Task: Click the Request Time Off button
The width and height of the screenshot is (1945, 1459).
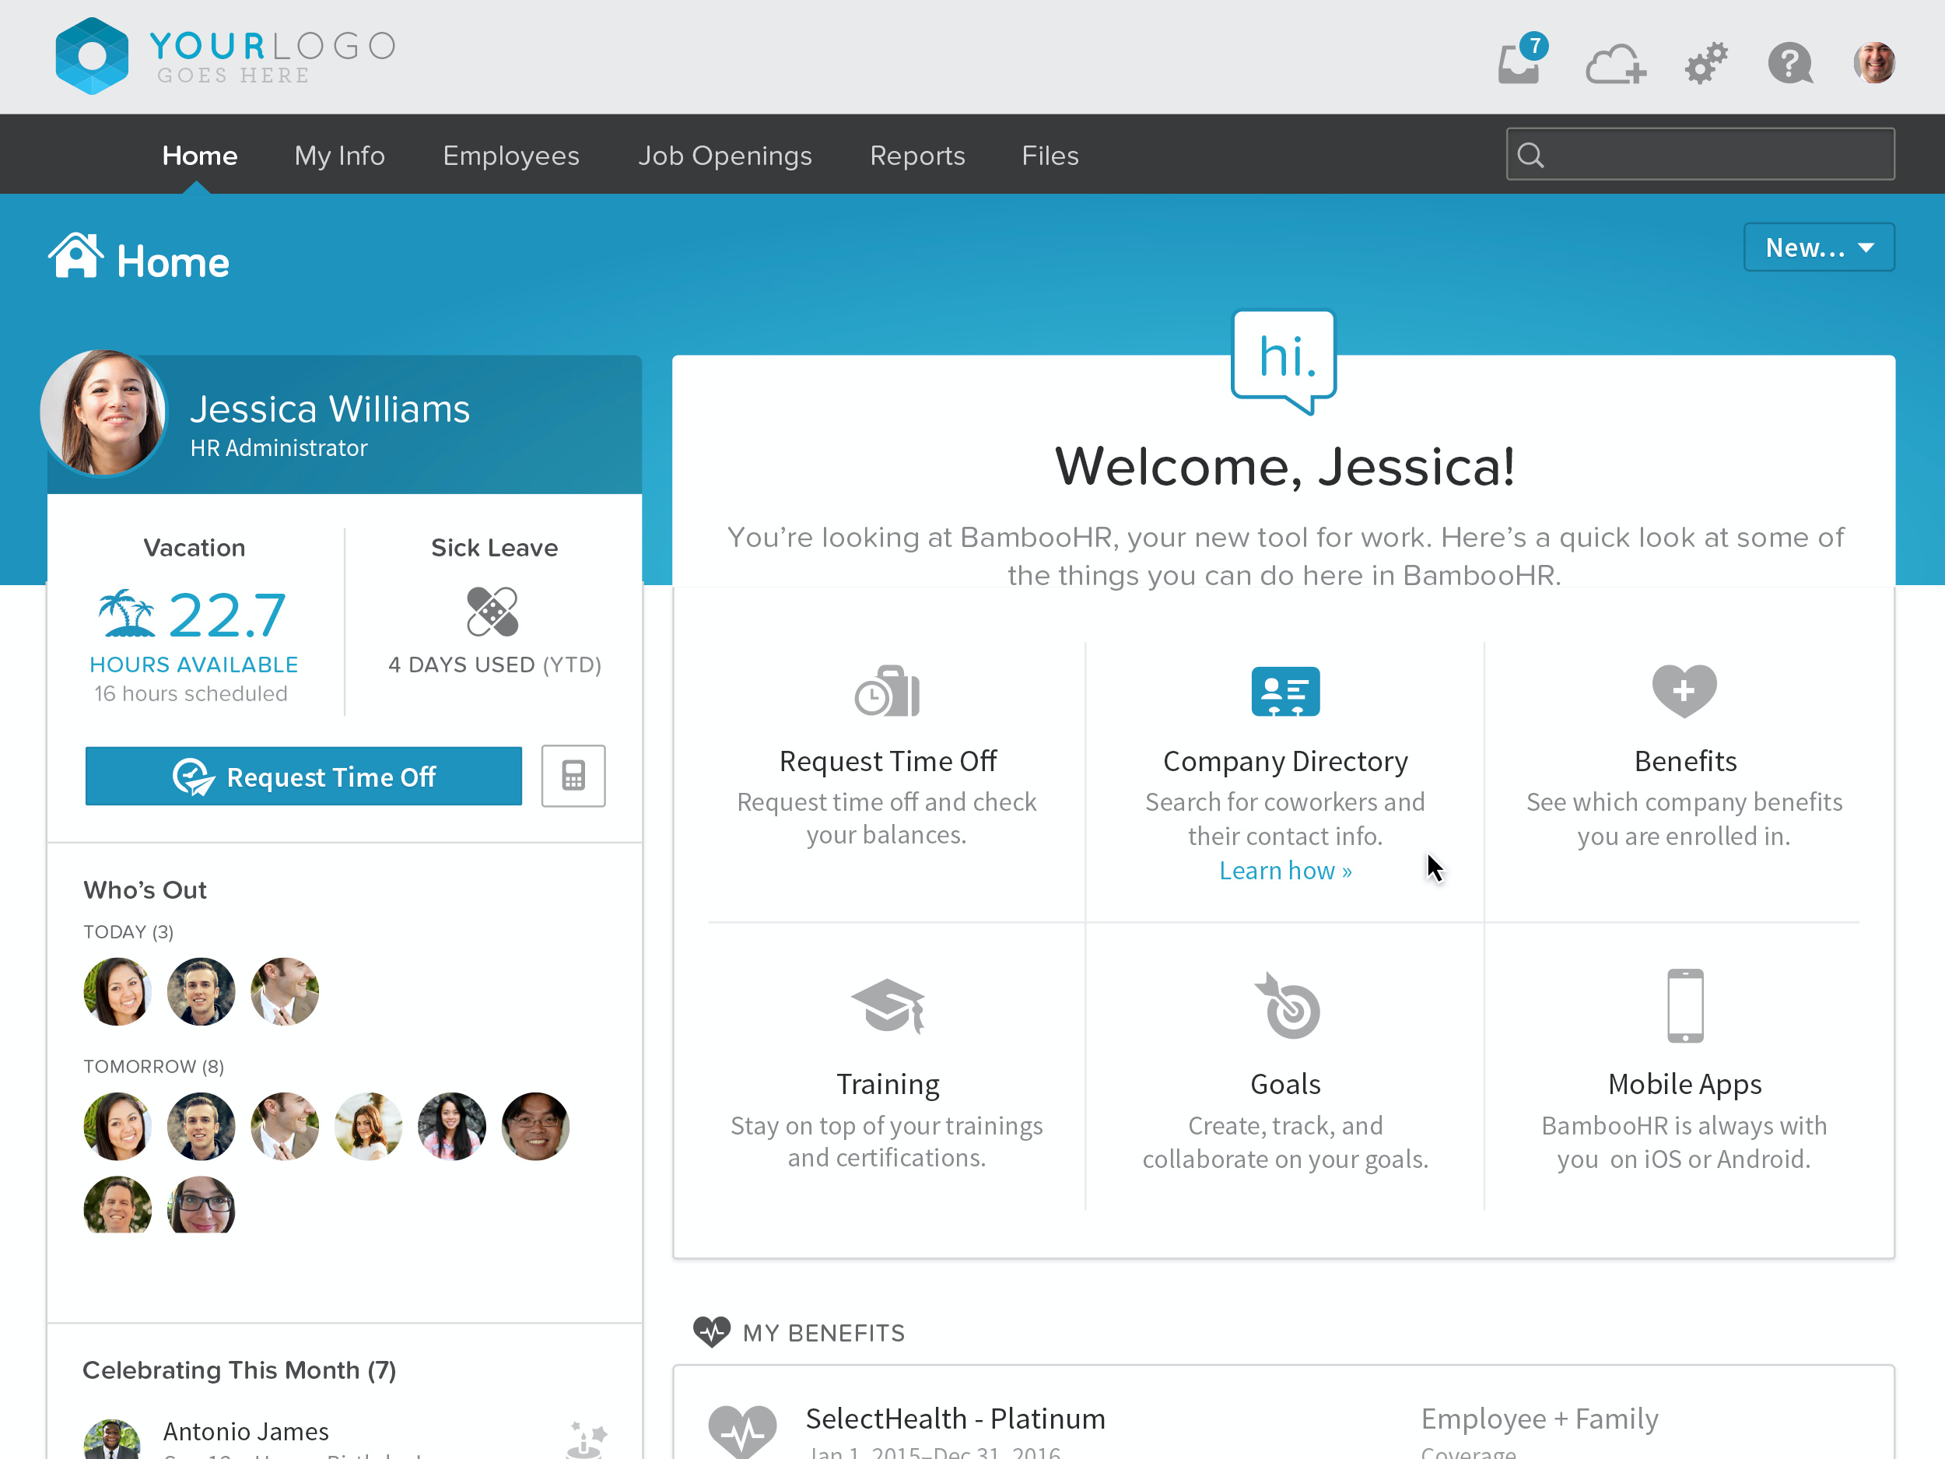Action: tap(303, 776)
